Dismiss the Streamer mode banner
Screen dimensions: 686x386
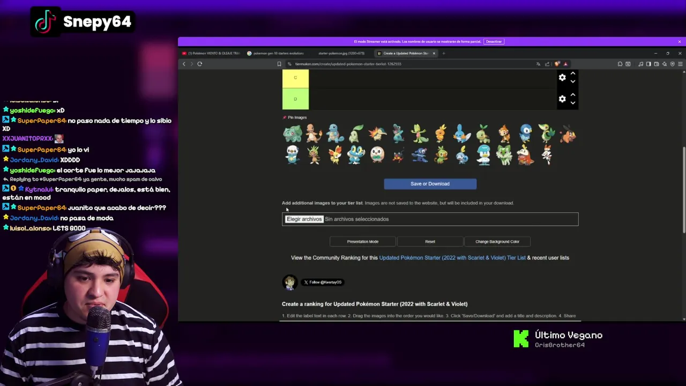click(x=680, y=41)
